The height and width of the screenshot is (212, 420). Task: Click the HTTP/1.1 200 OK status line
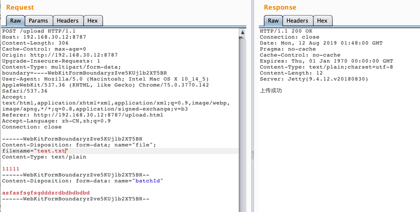pos(286,31)
